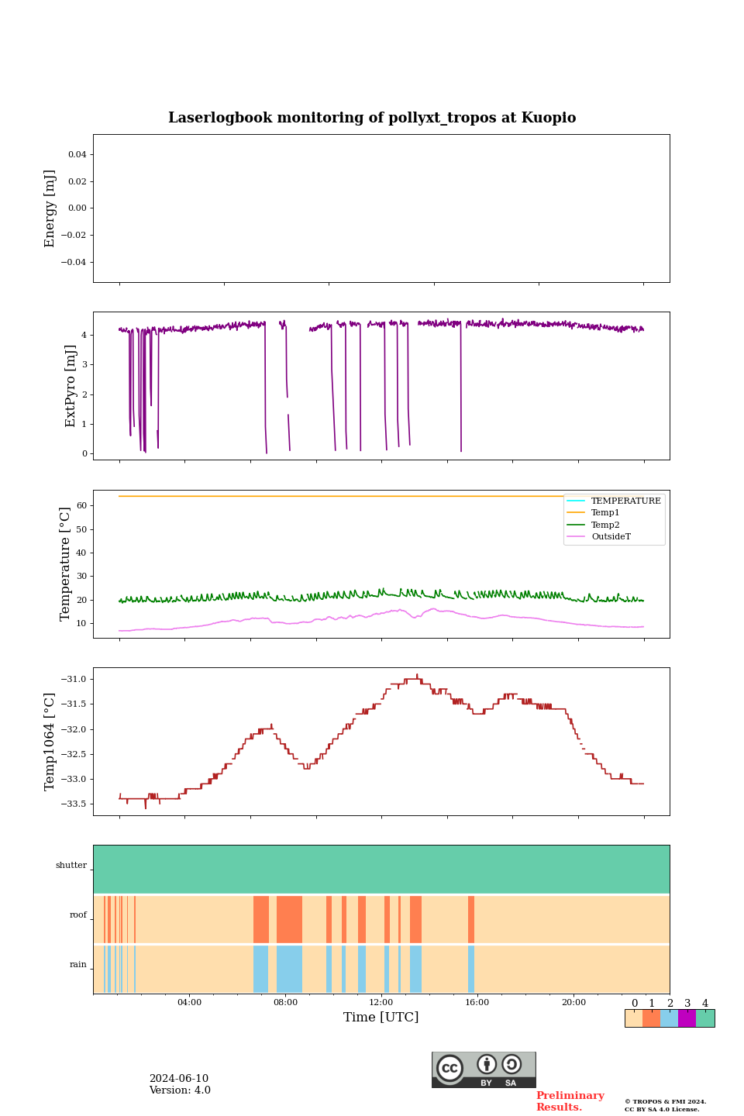
Task: Click the roof row label
Action: pos(78,915)
